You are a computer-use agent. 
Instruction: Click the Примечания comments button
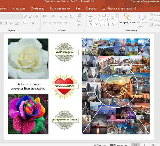tap(119, 145)
